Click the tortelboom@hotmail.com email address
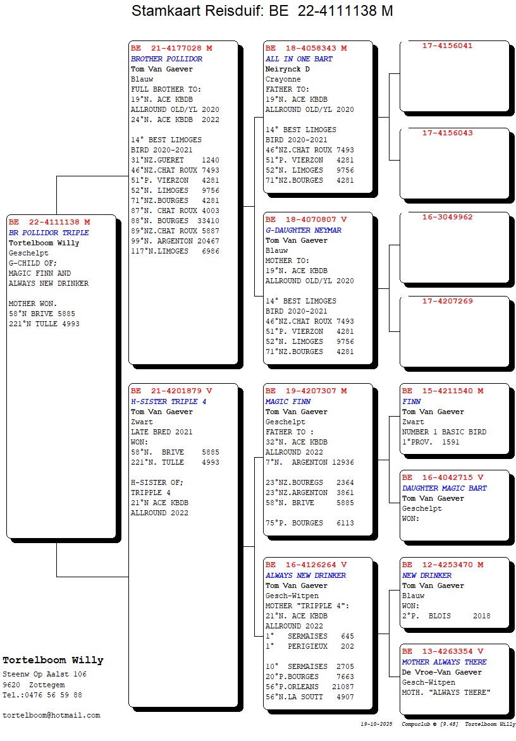Image resolution: width=516 pixels, height=741 pixels. [x=51, y=715]
